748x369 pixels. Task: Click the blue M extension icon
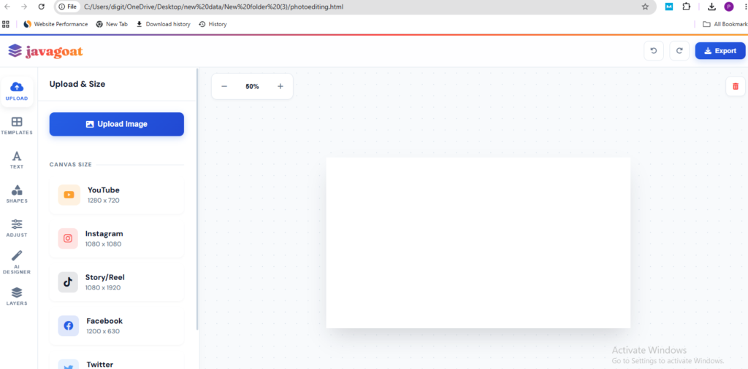pos(669,7)
